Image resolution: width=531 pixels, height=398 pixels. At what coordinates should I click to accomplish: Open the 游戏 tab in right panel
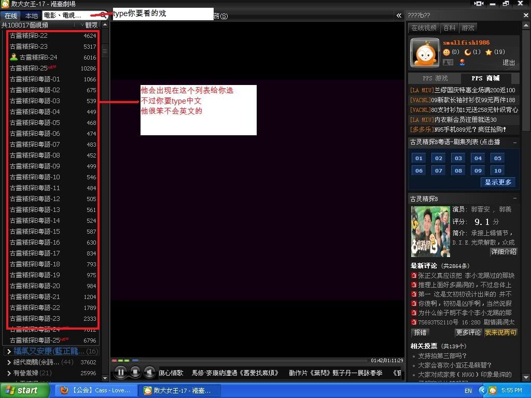(468, 28)
